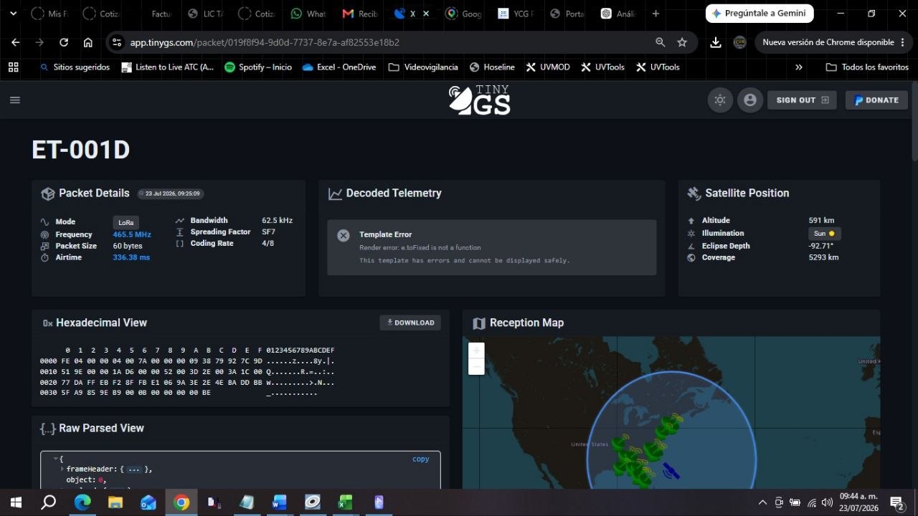This screenshot has height=516, width=918.
Task: Expand the frameHeader JSON node
Action: coord(62,469)
